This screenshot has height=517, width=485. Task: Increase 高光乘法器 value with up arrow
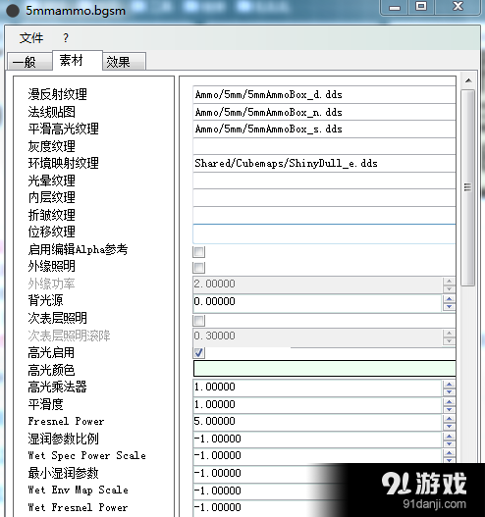(449, 385)
